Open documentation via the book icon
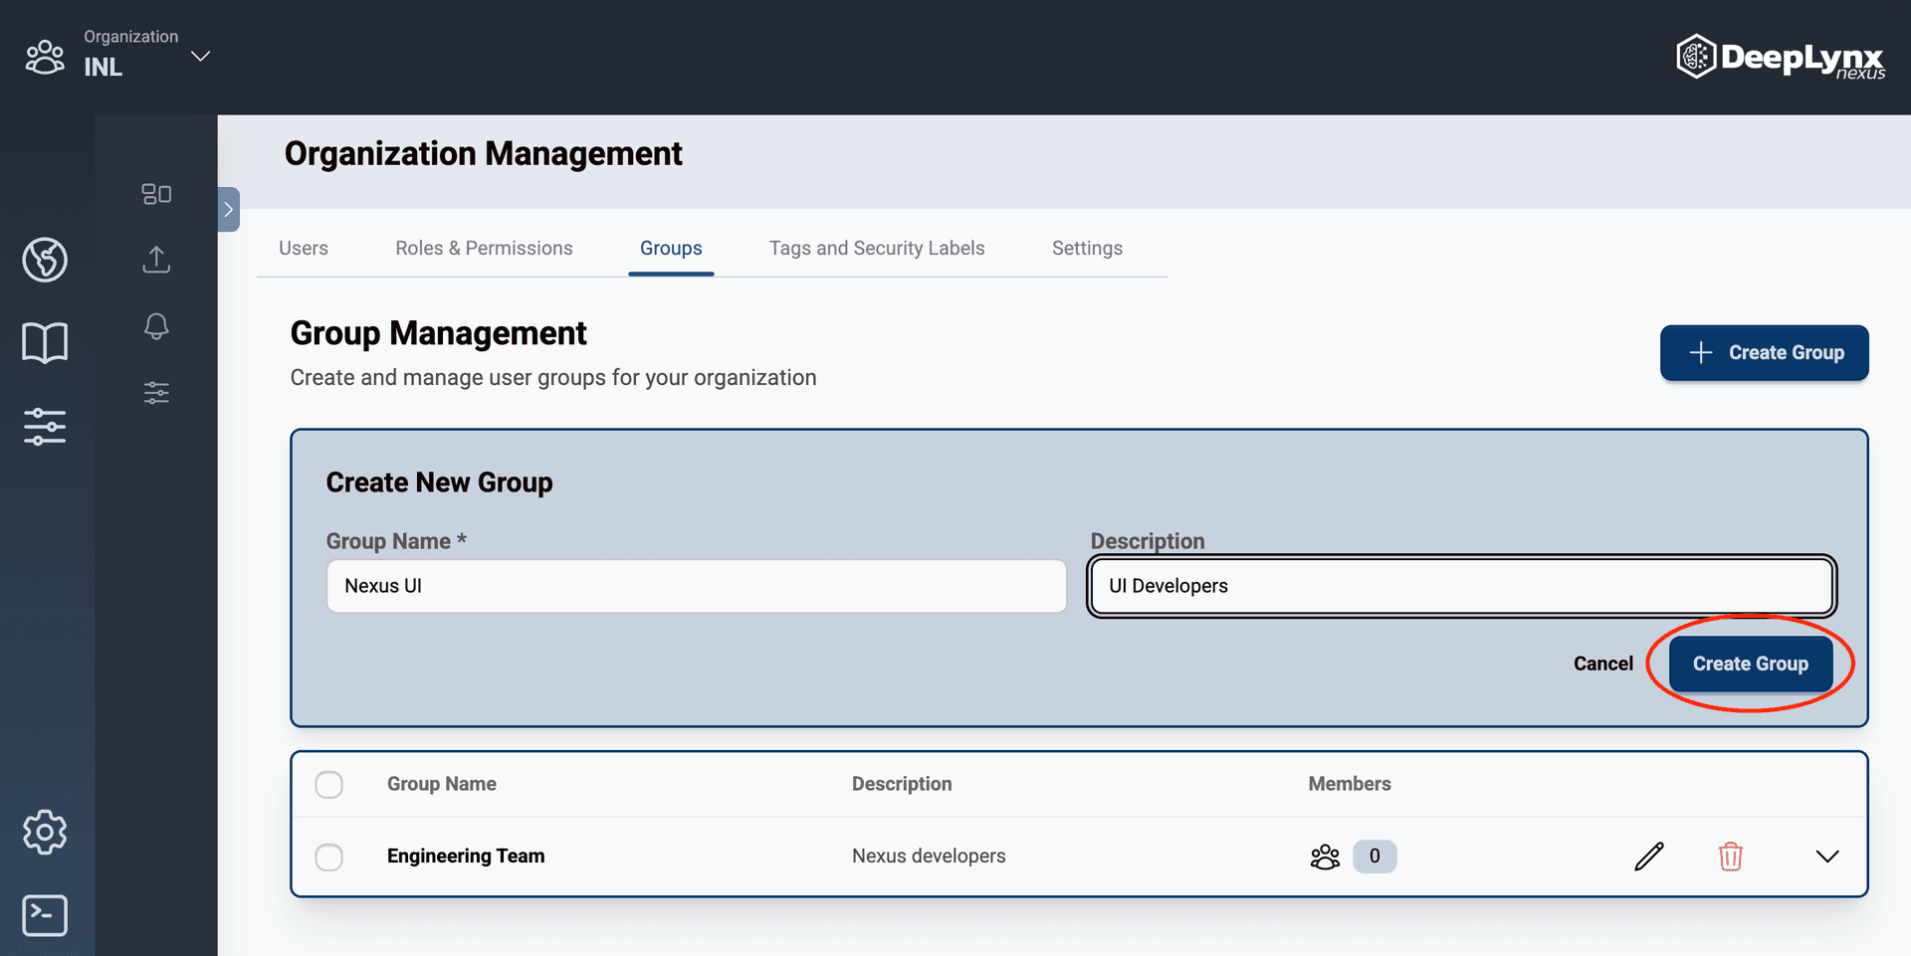Screen dimensions: 1911x956 (45, 341)
